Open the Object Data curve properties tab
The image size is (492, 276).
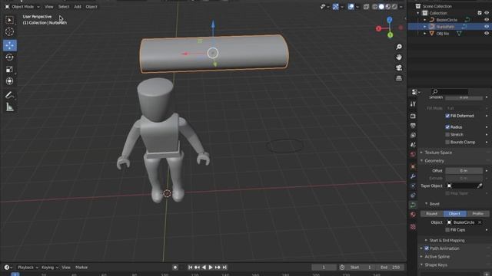(x=413, y=205)
